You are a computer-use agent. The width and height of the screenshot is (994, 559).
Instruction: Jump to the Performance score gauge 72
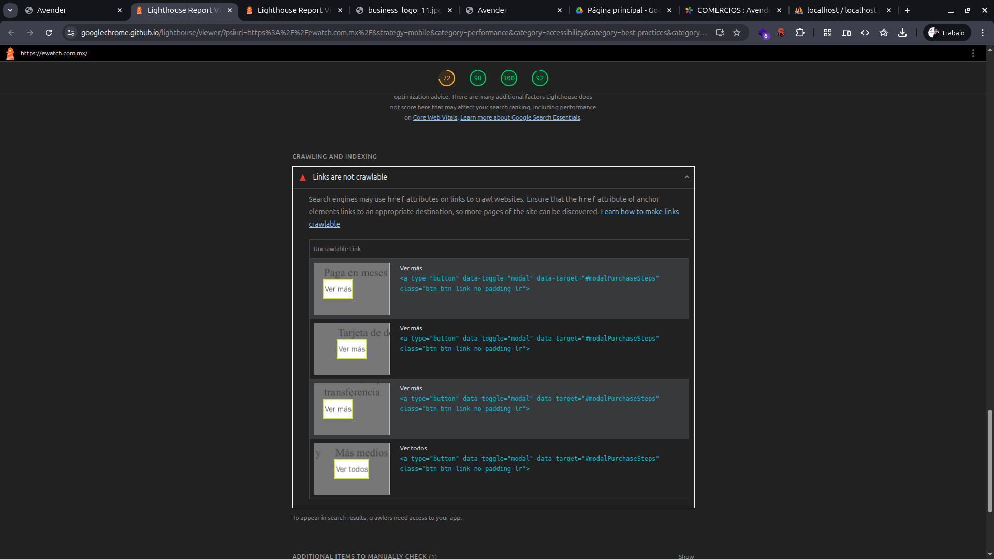click(446, 78)
